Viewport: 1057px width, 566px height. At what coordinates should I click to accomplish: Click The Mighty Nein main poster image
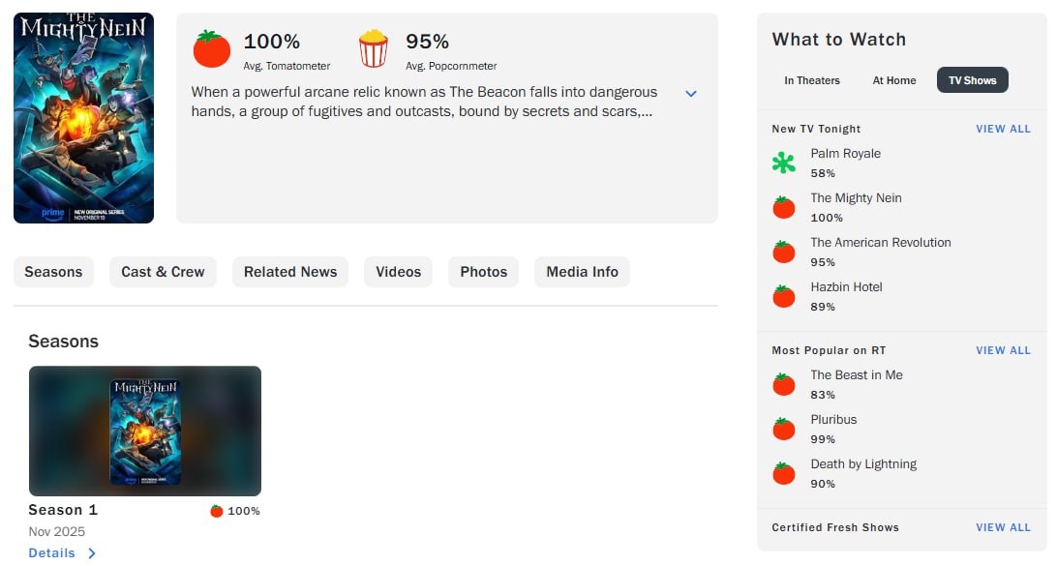tap(83, 118)
